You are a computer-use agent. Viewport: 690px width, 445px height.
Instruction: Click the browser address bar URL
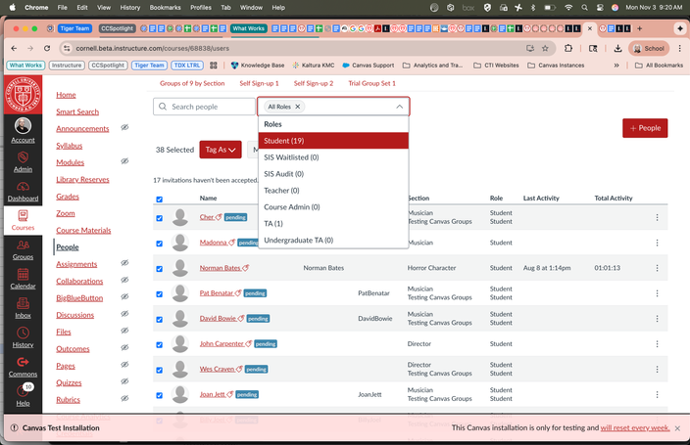coord(152,48)
